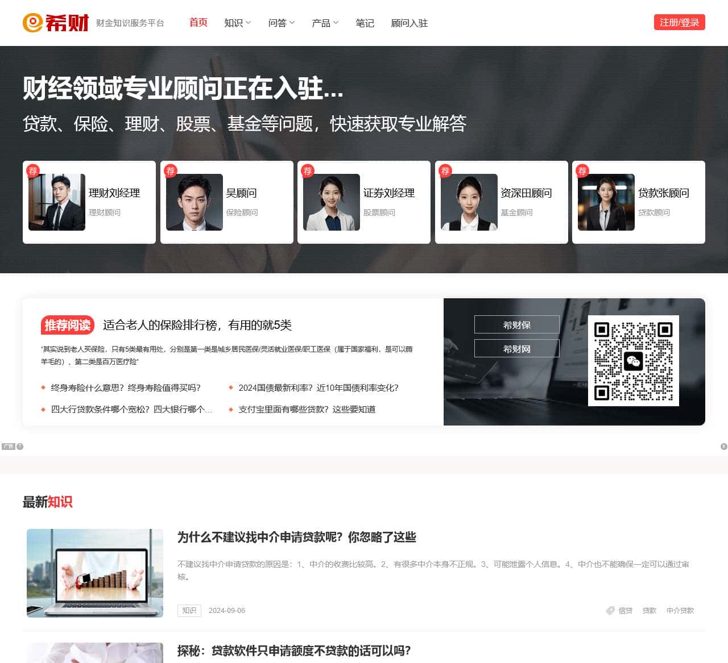Expand the 问答 dropdown
Viewport: 728px width, 663px height.
pos(280,23)
